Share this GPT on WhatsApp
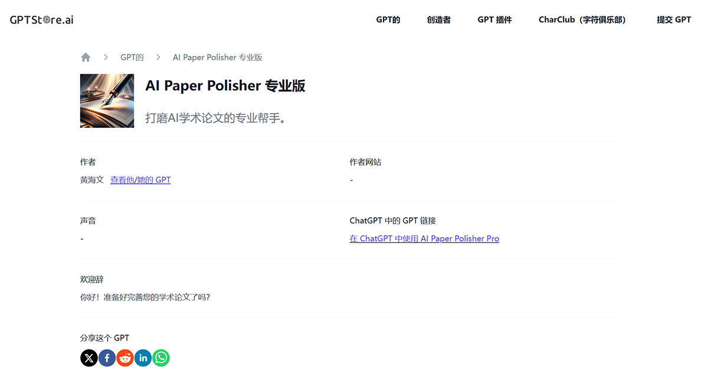 coord(160,358)
